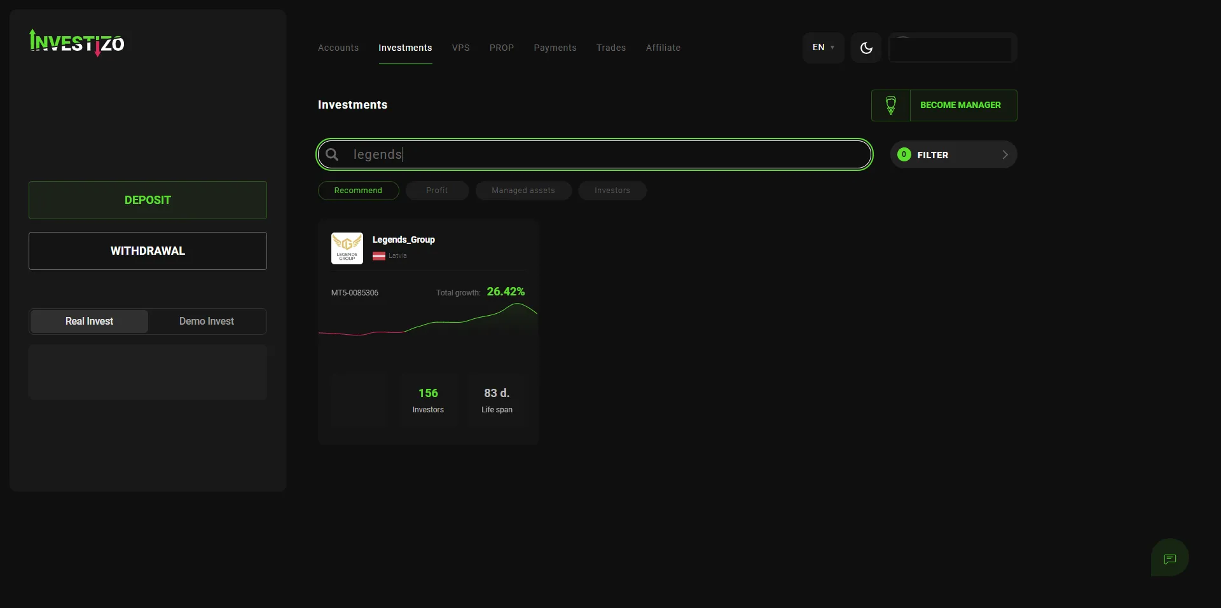This screenshot has height=608, width=1221.
Task: Open the Accounts tab
Action: click(x=338, y=48)
